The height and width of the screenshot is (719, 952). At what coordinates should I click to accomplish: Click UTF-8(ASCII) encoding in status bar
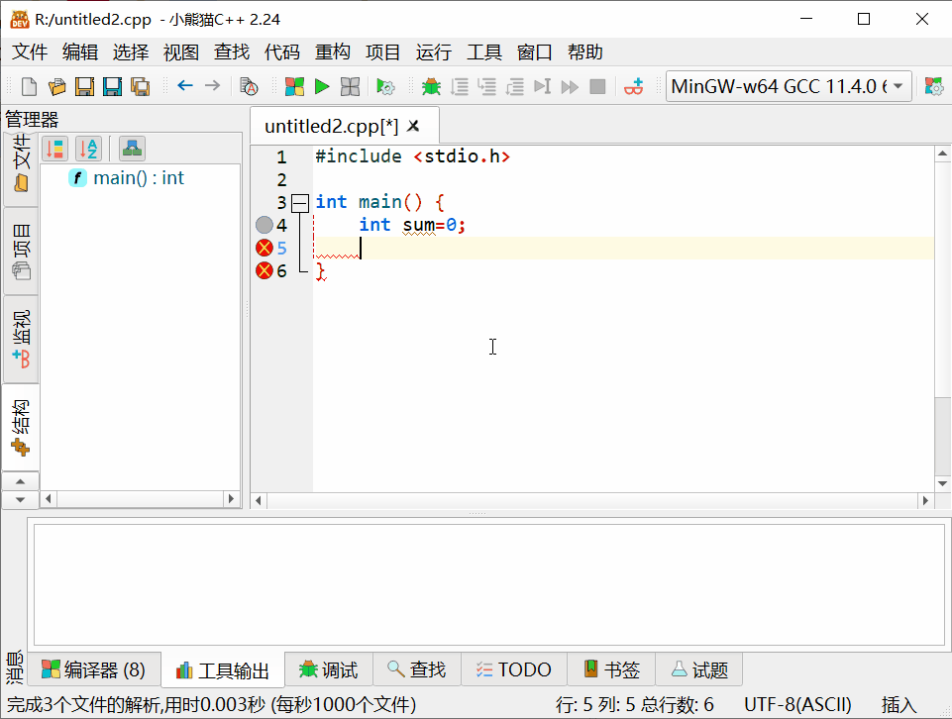click(797, 705)
